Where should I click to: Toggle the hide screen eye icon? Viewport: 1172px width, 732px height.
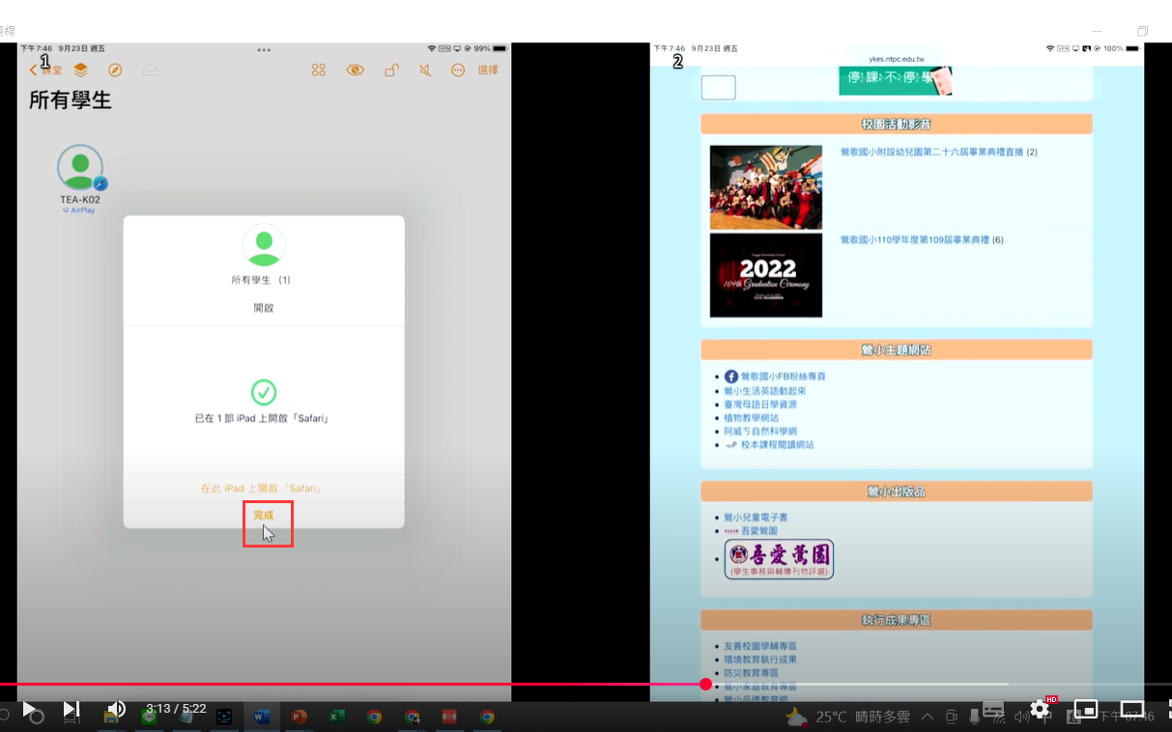click(x=355, y=70)
